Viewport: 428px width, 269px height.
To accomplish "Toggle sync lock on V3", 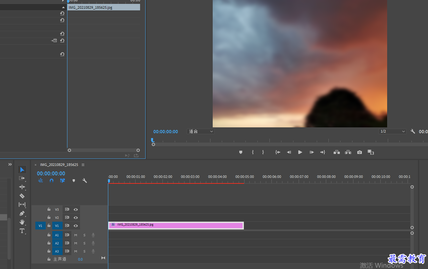I will click(67, 209).
